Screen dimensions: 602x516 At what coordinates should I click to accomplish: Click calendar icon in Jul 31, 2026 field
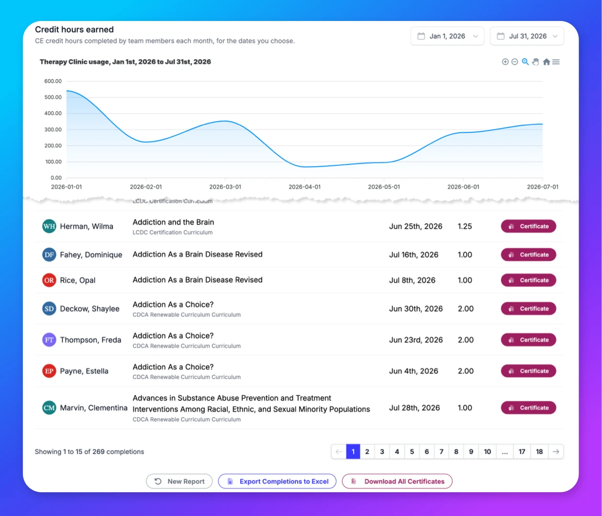coord(501,36)
